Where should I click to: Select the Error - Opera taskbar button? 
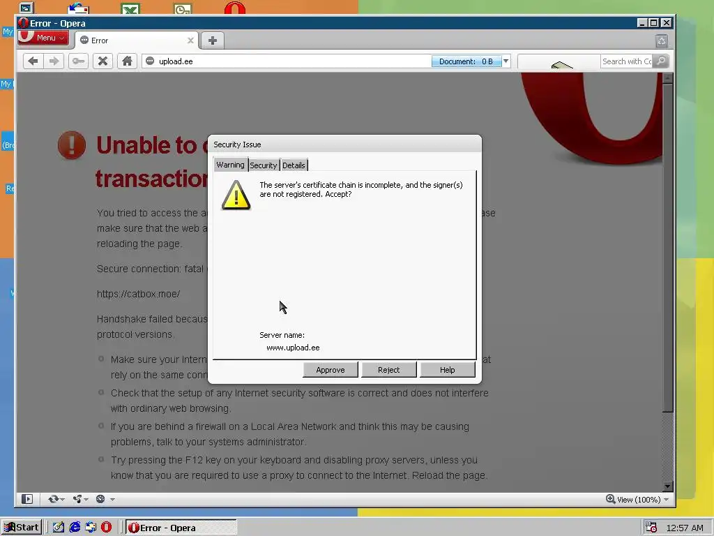point(181,528)
